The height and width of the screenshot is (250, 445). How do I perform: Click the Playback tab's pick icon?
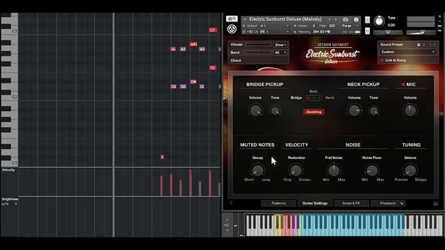[402, 203]
